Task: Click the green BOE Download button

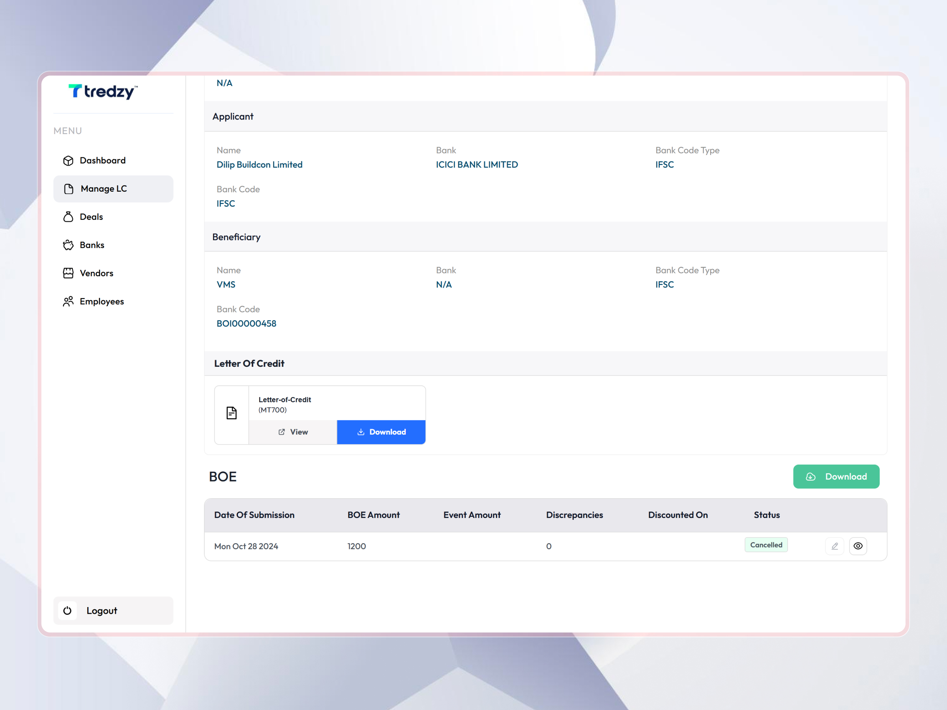Action: pos(836,476)
